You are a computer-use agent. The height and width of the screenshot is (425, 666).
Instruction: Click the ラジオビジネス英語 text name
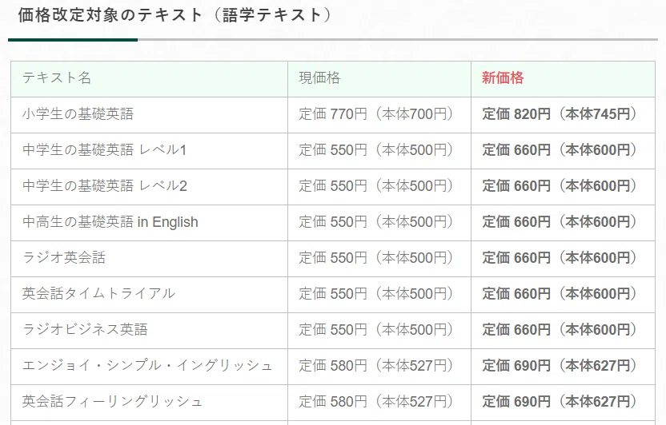(x=85, y=330)
